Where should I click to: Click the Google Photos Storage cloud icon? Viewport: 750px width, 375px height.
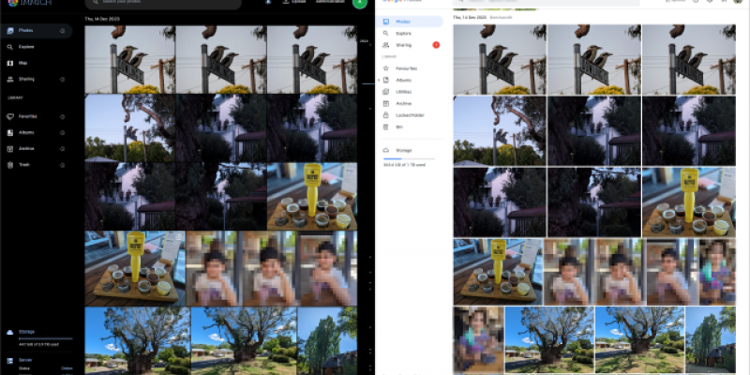tap(386, 150)
